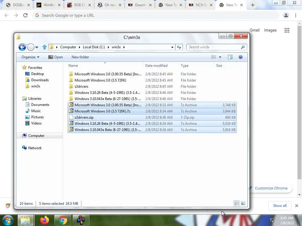
Task: Sort by the Size column header
Action: (x=226, y=66)
